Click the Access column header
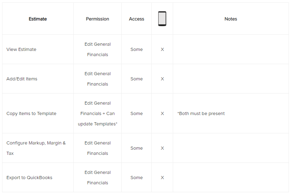Viewport: 291px width, 194px height. (137, 19)
